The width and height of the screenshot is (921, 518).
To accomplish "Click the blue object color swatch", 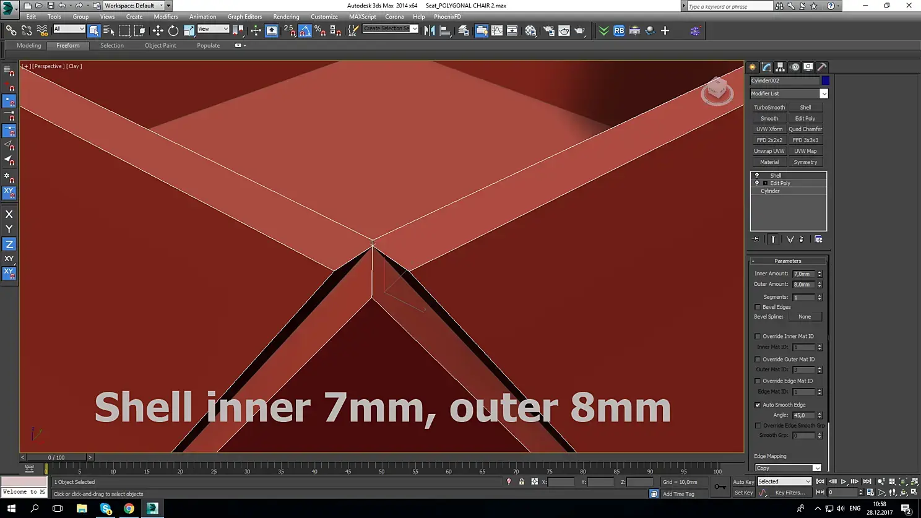I will [x=826, y=80].
